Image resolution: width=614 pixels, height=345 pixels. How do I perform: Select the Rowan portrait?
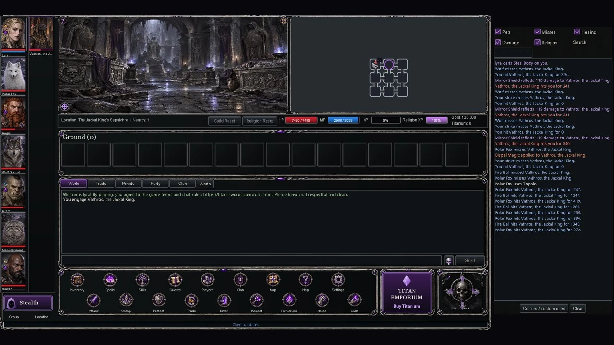tap(13, 269)
